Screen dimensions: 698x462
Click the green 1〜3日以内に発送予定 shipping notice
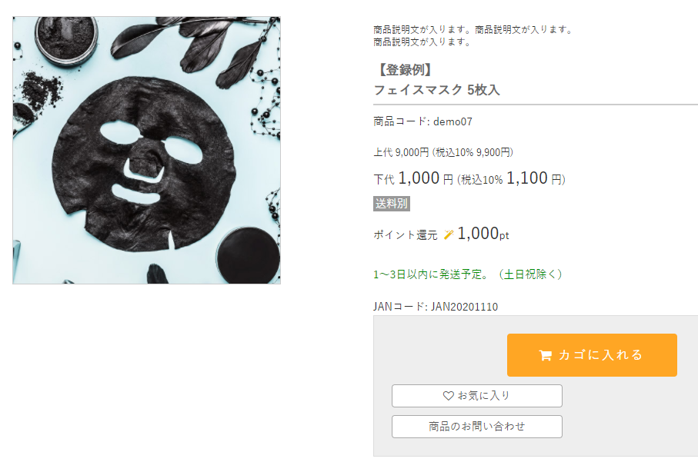[x=468, y=274]
